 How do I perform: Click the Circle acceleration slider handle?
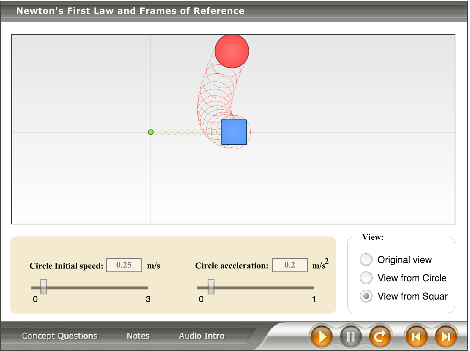tap(211, 287)
